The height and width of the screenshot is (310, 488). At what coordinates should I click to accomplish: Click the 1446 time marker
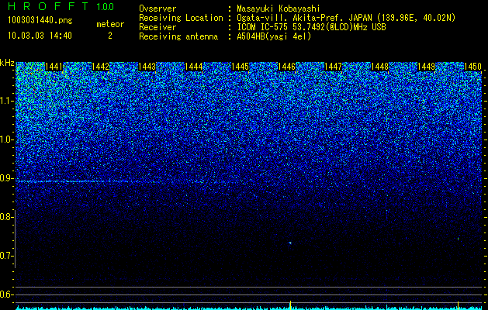tap(286, 67)
